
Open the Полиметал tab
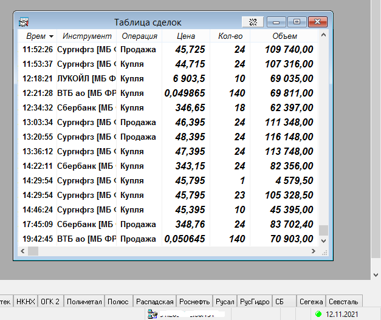tap(84, 302)
